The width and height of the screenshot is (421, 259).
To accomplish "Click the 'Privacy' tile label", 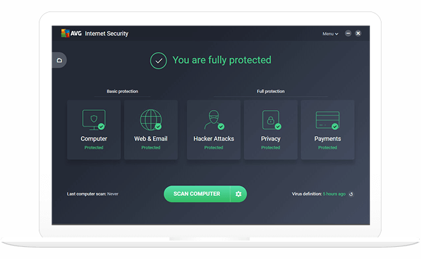I will tap(270, 139).
